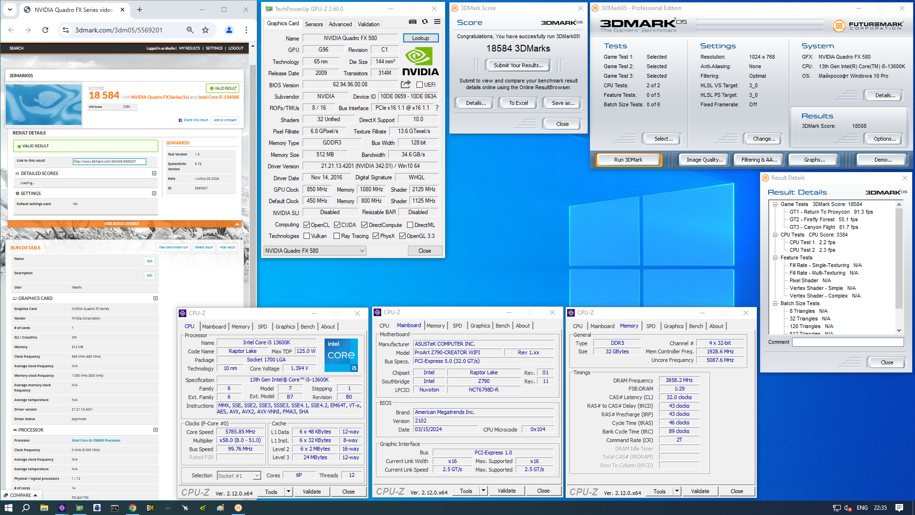The height and width of the screenshot is (515, 915).
Task: Collapse the CPU Tests tree node
Action: 775,235
